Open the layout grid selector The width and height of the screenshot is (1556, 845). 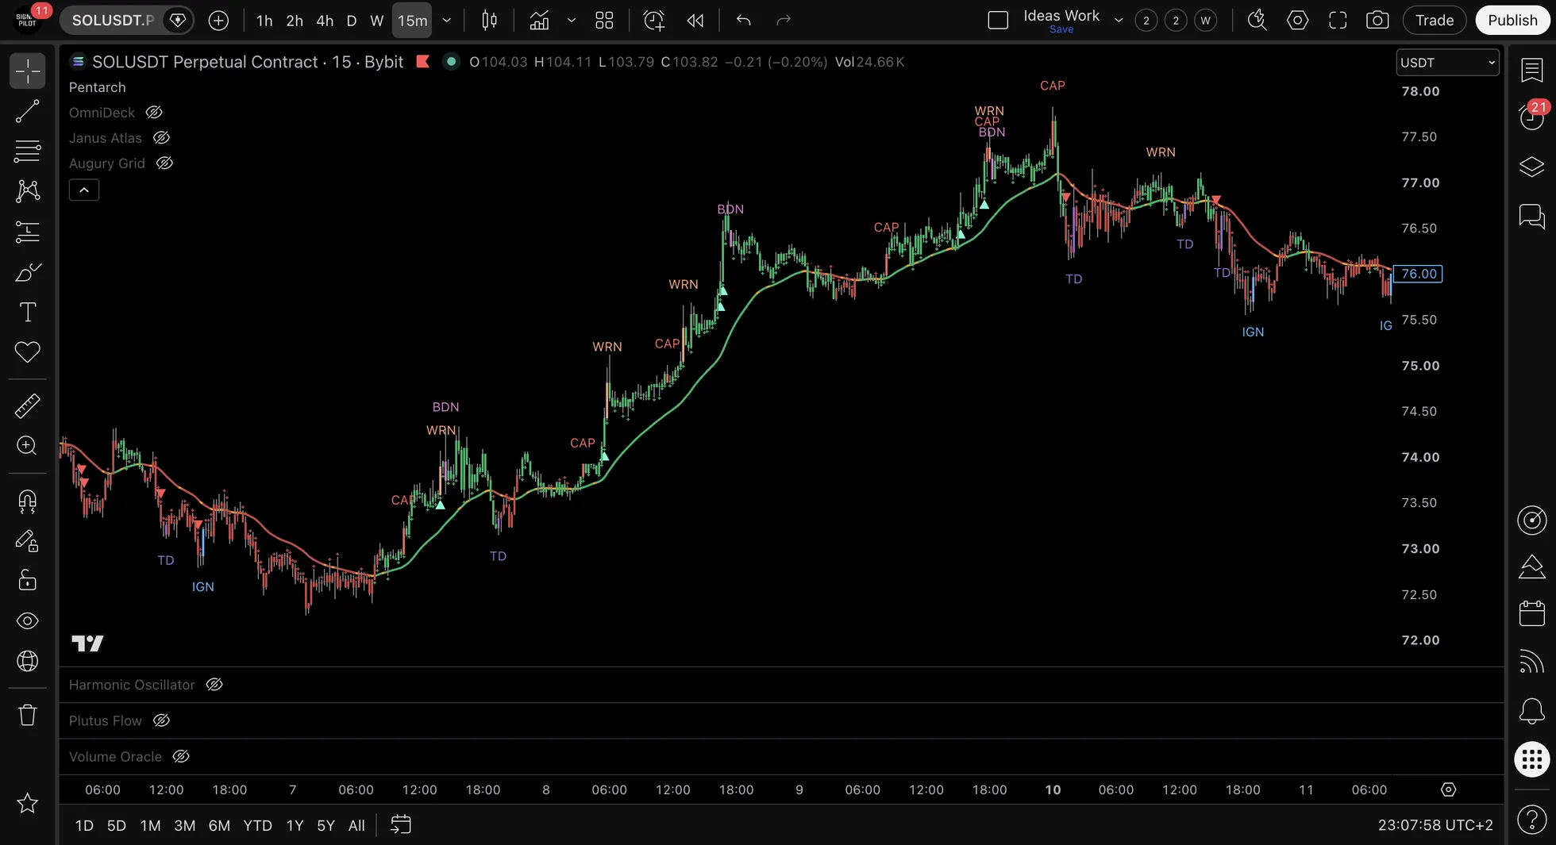pyautogui.click(x=604, y=21)
